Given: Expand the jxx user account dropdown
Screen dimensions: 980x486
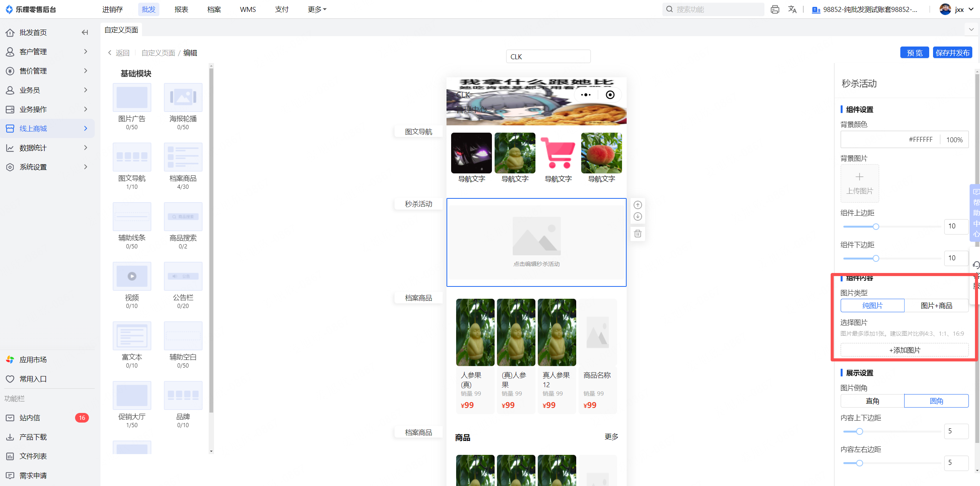Looking at the screenshot, I should pyautogui.click(x=960, y=10).
